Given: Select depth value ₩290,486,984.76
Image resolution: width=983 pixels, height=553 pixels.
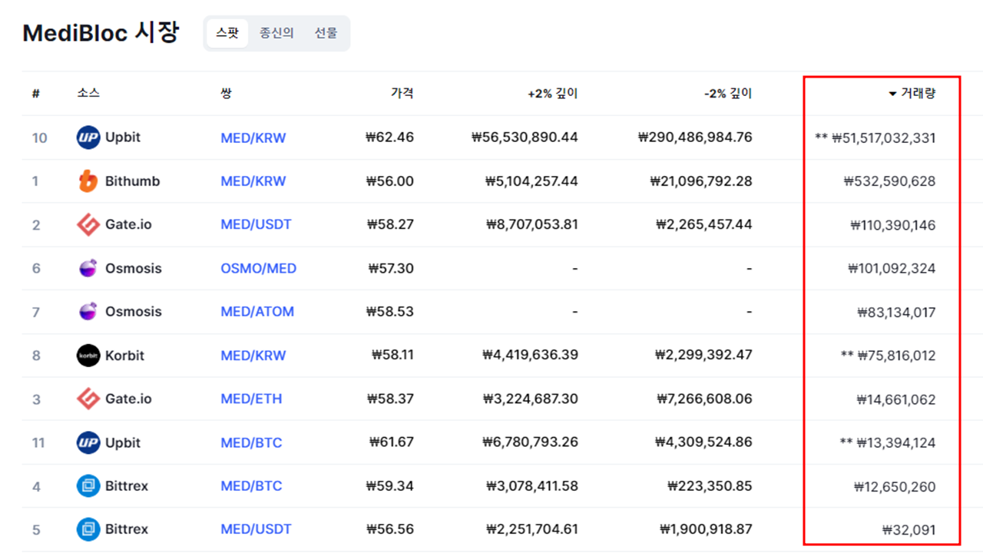Looking at the screenshot, I should pyautogui.click(x=695, y=137).
